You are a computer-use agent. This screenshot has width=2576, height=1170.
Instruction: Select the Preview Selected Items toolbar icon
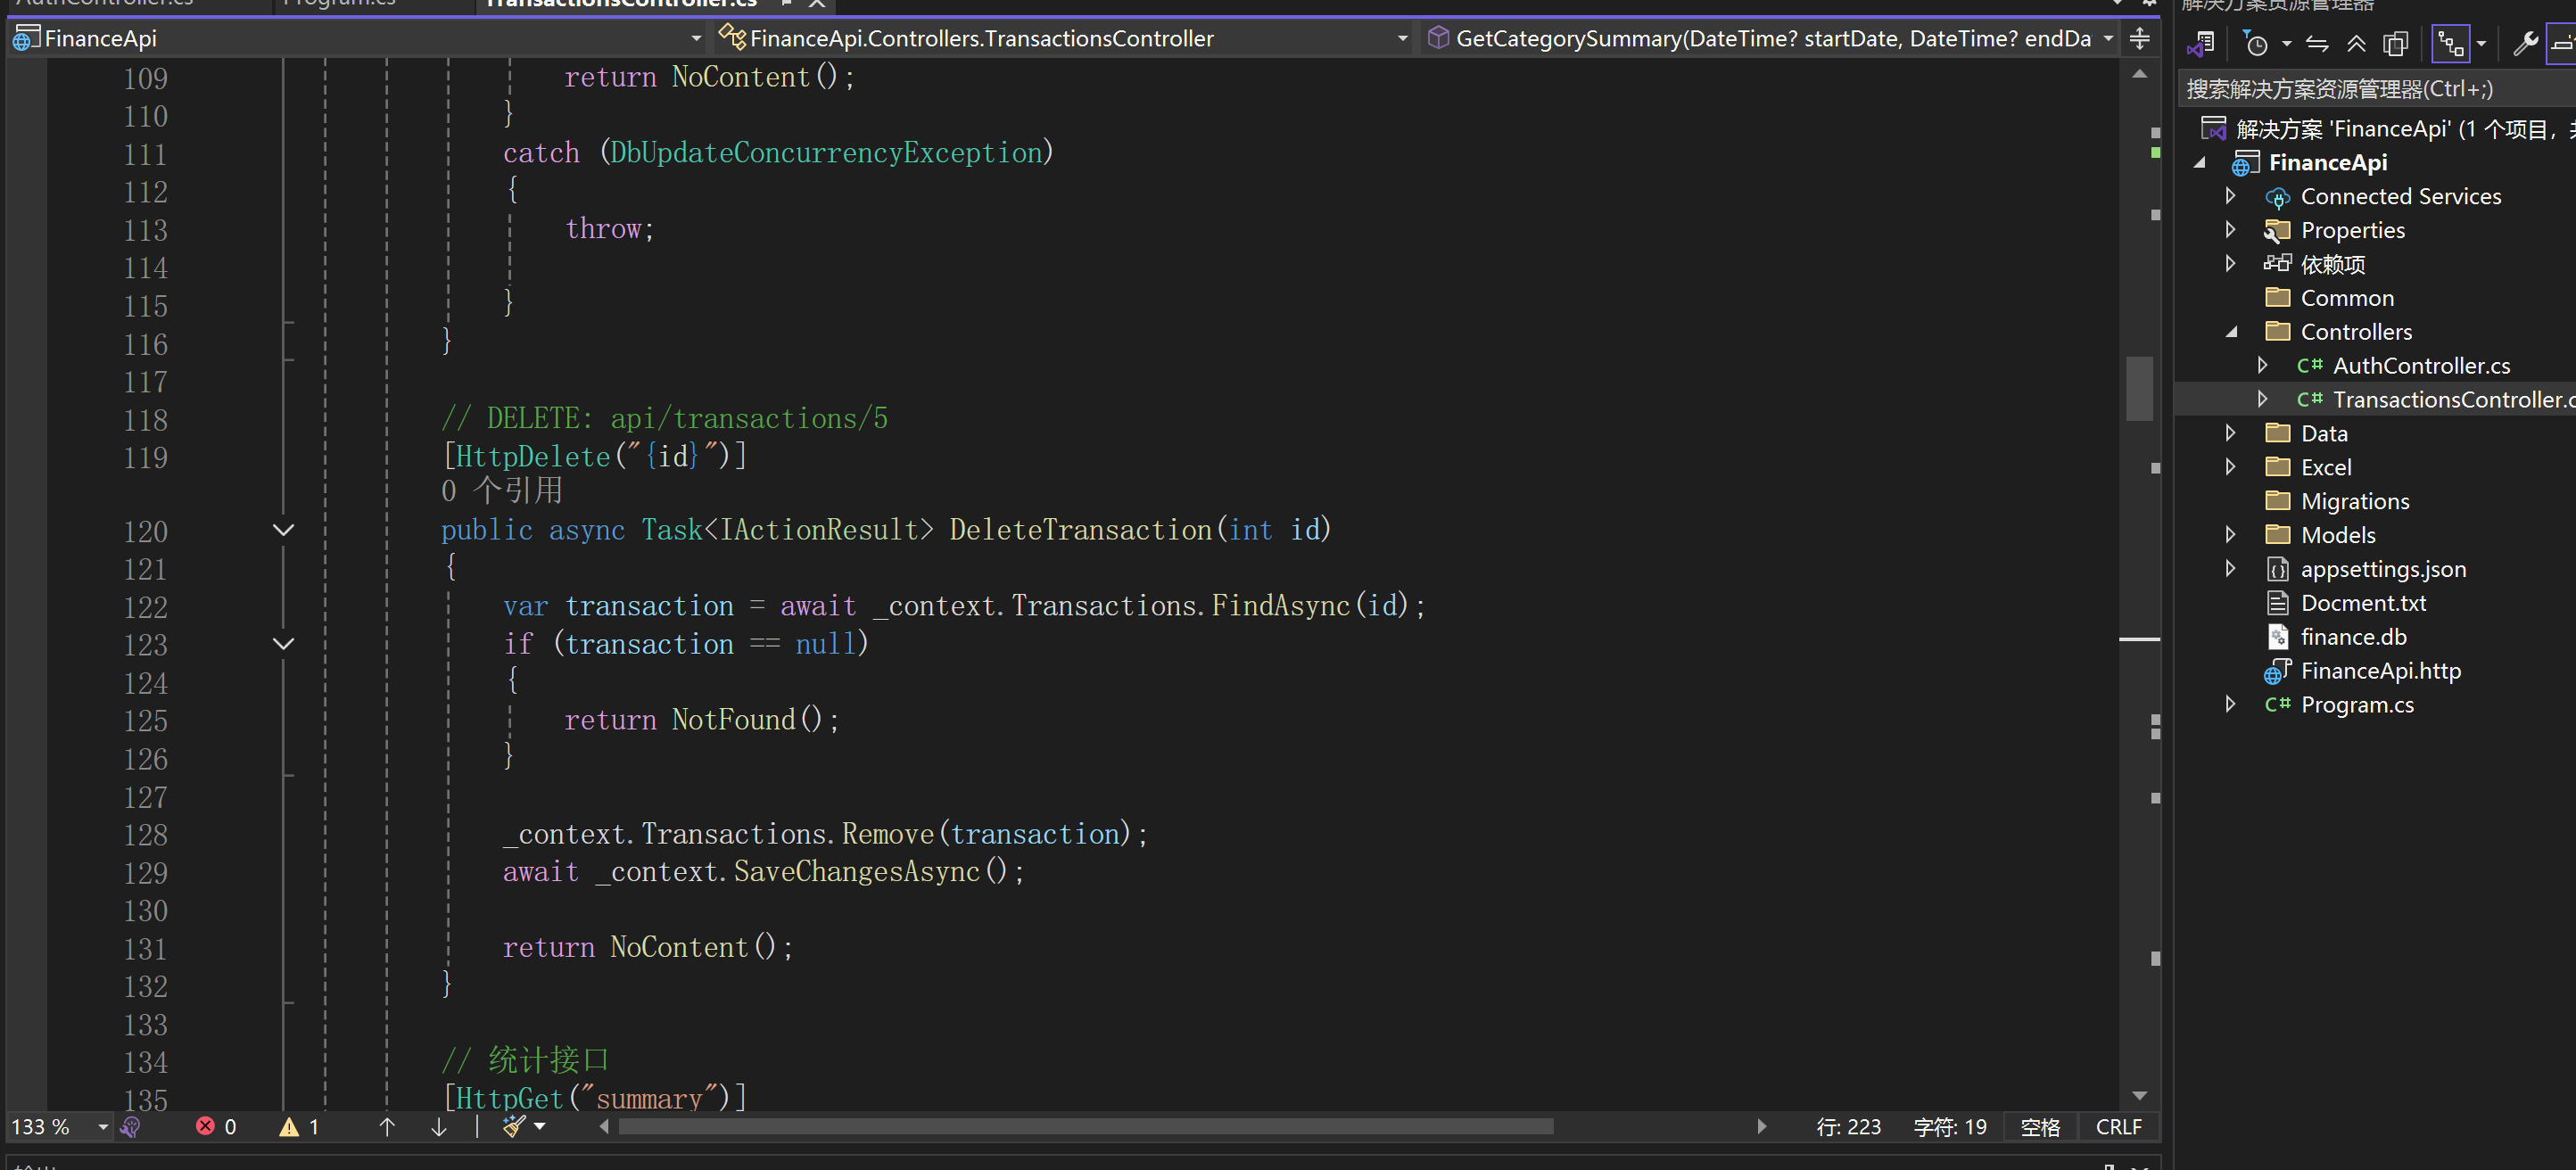(x=2395, y=44)
